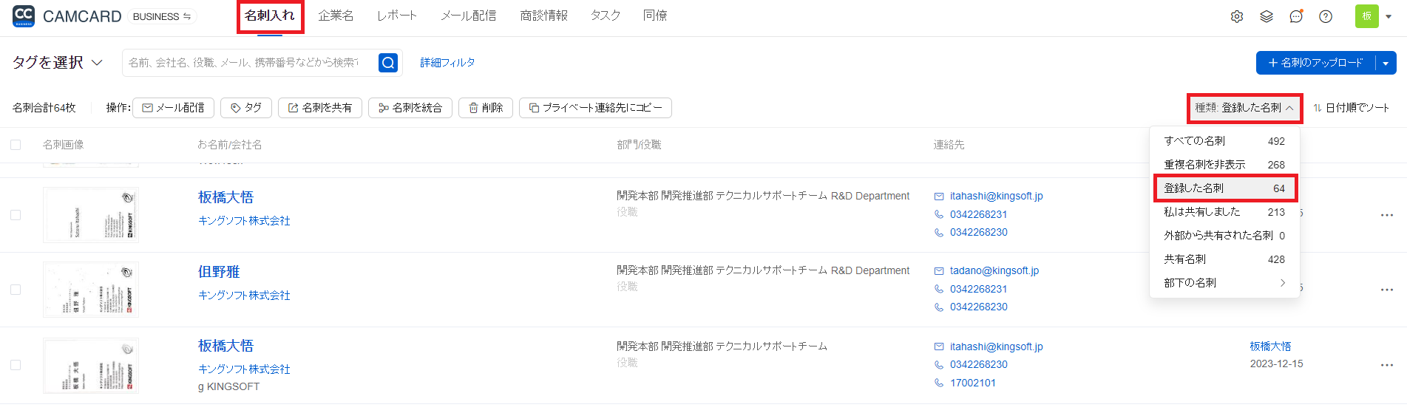1407x413 pixels.
Task: Expand the タグを選択 dropdown
Action: pos(57,63)
